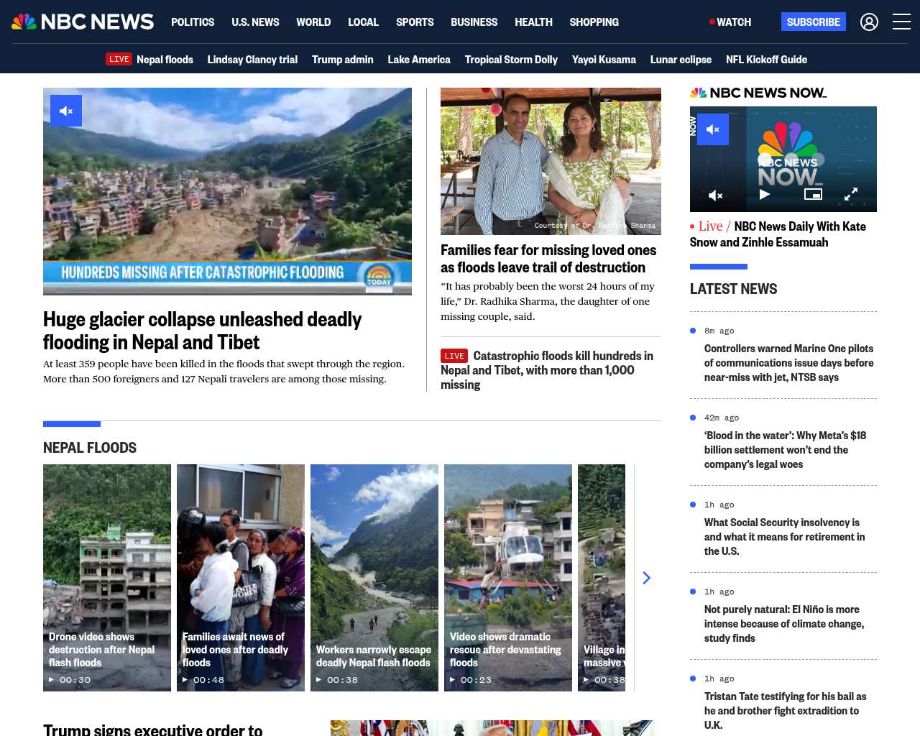Open live Nepal floods trending topic
This screenshot has height=736, width=920.
coord(149,60)
